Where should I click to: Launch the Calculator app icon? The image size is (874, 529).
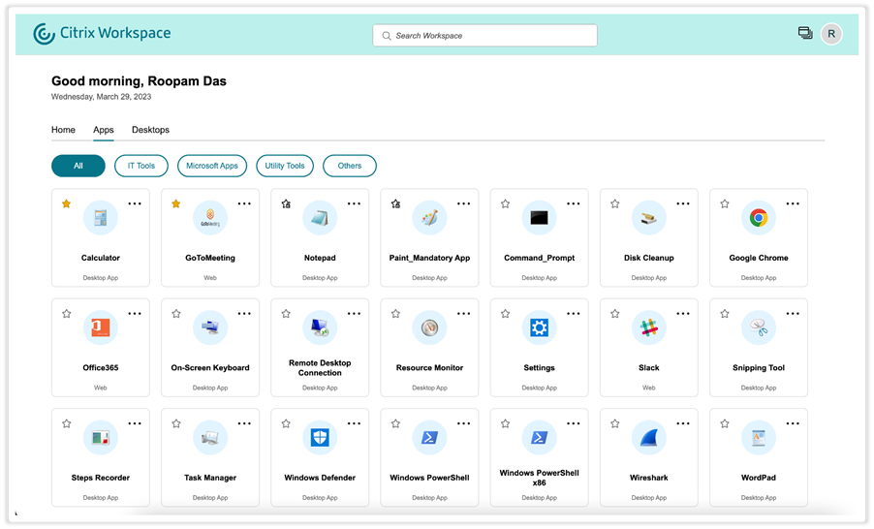coord(100,218)
